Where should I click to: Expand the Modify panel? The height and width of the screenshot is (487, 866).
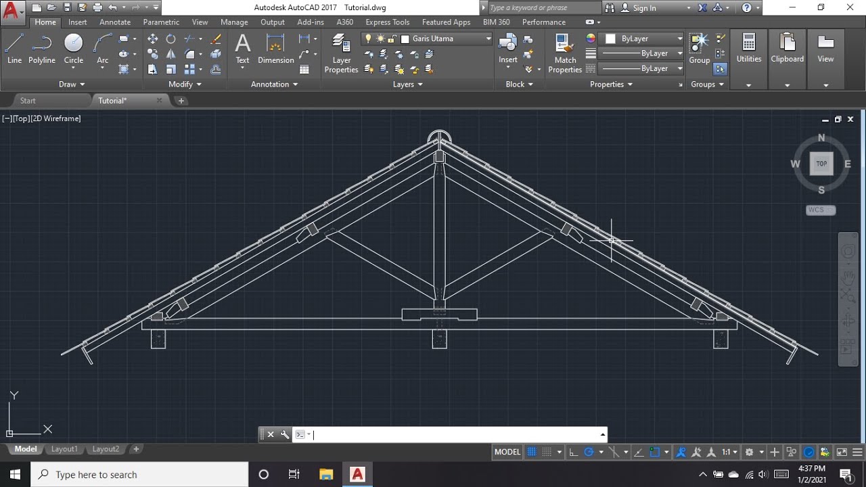pos(185,85)
